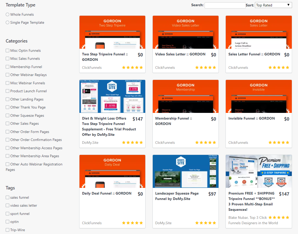298x234 pixels.
Task: Select the Single Page Template radio button
Action: [7, 22]
